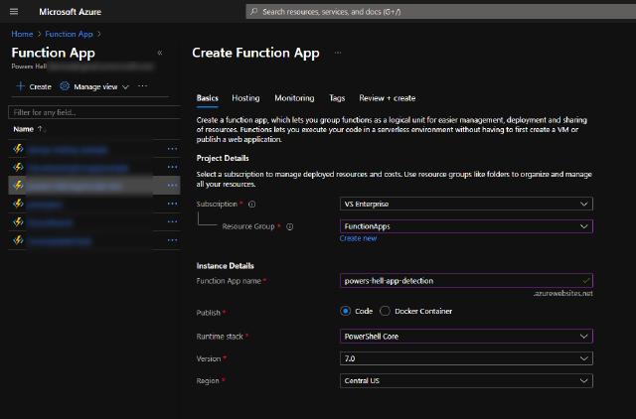Open the Function App toolbar more options ellipsis

click(142, 86)
